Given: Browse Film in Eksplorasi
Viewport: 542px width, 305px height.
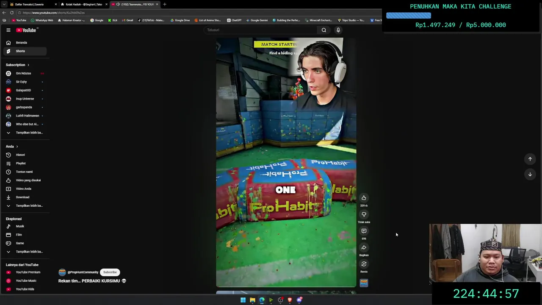Looking at the screenshot, I should pos(25,235).
